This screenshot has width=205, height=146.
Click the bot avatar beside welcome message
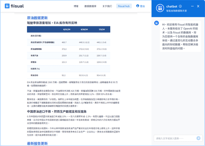point(157,23)
